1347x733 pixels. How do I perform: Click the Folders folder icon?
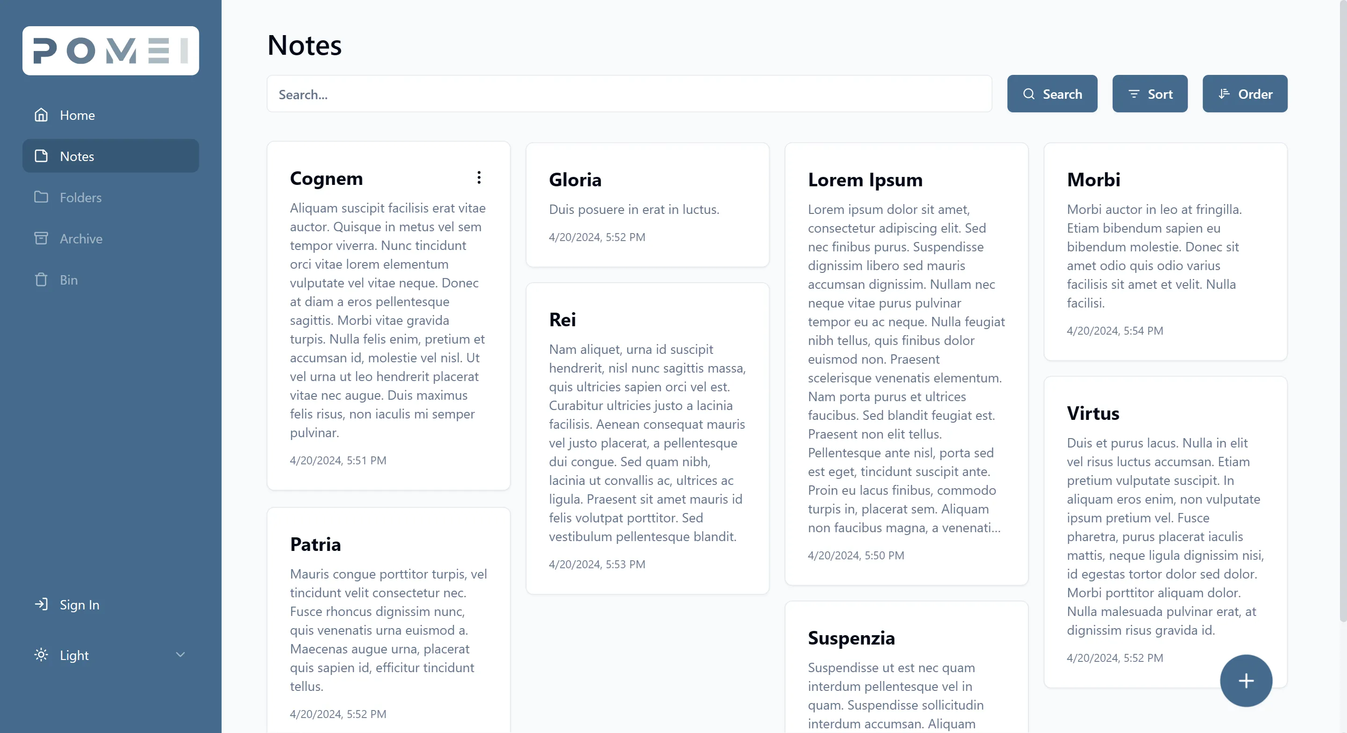(x=41, y=197)
